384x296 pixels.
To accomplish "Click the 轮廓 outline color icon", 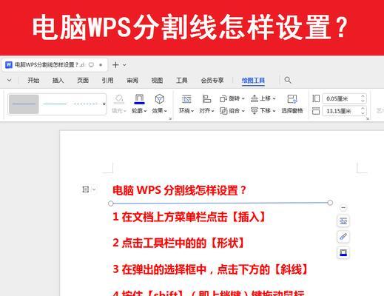I will 139,99.
